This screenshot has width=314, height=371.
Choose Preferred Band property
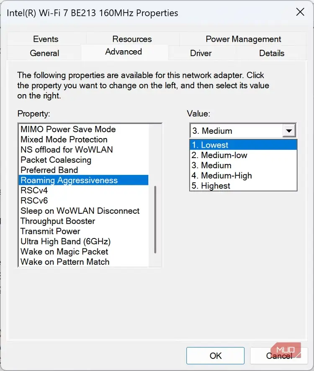[83, 170]
